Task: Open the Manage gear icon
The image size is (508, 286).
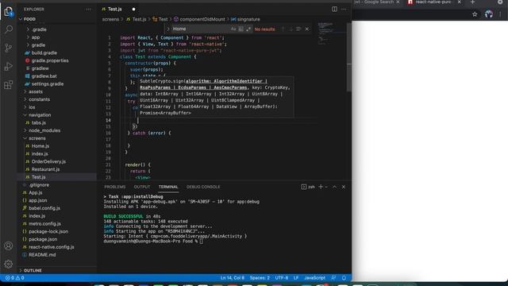Action: point(9,264)
